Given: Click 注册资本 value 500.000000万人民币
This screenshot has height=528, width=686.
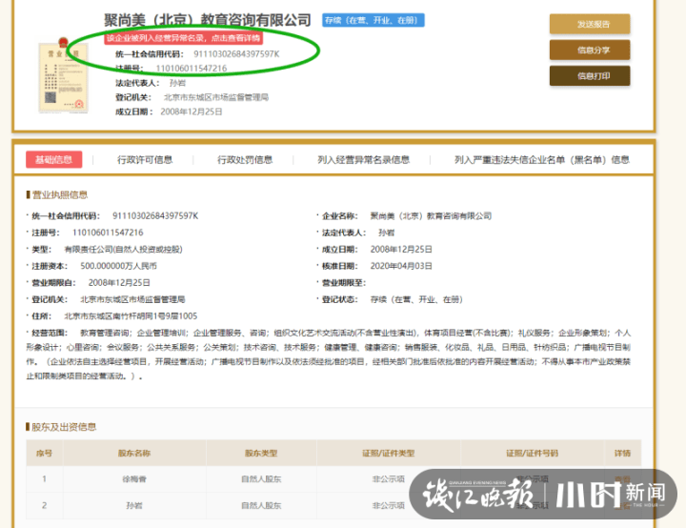Looking at the screenshot, I should pos(118,266).
